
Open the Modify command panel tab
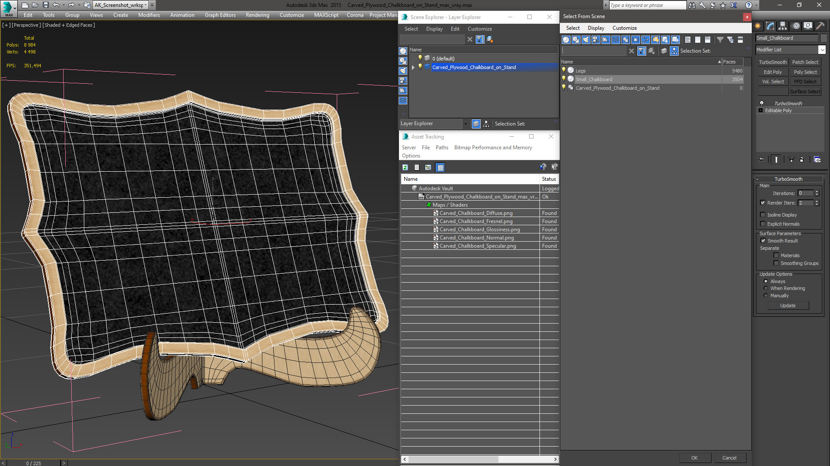click(770, 26)
